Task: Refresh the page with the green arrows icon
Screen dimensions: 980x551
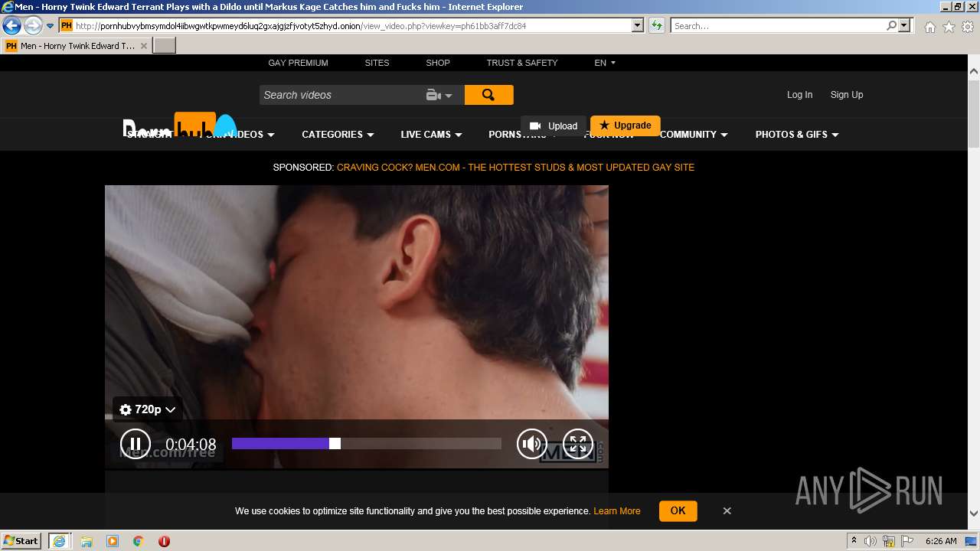Action: point(657,25)
